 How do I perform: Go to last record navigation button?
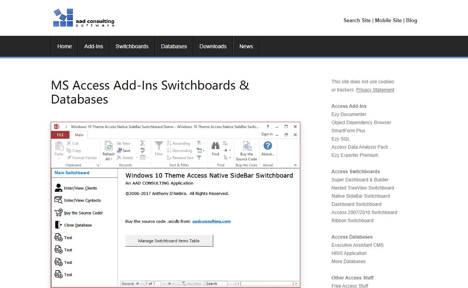pyautogui.click(x=169, y=284)
